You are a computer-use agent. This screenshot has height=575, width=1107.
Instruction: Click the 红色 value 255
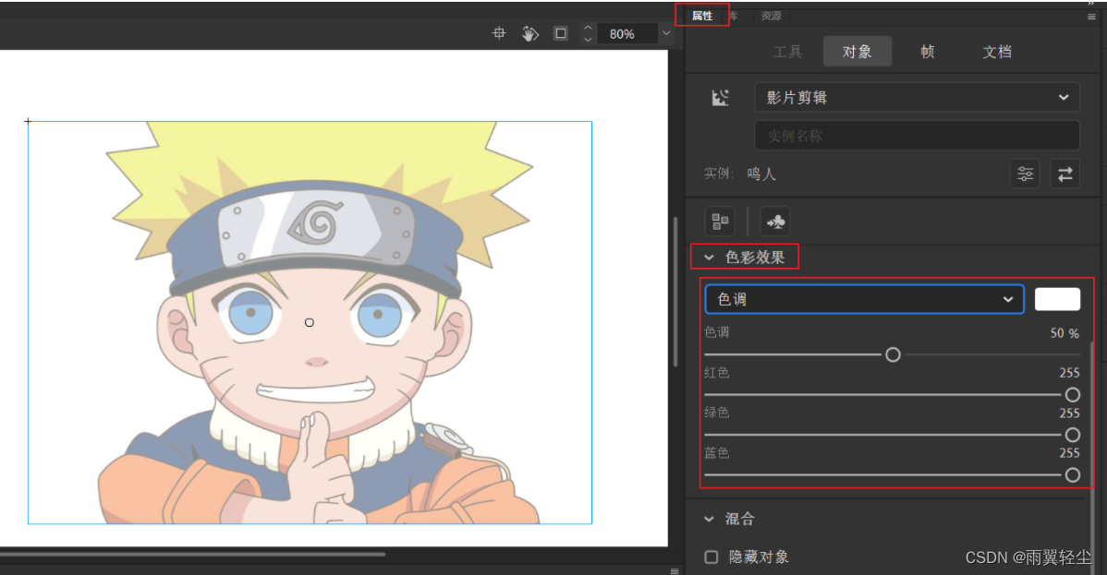[1070, 373]
